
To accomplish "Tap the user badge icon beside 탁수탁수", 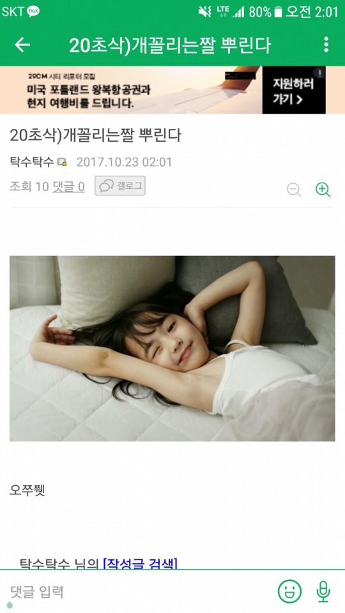I will tap(62, 162).
